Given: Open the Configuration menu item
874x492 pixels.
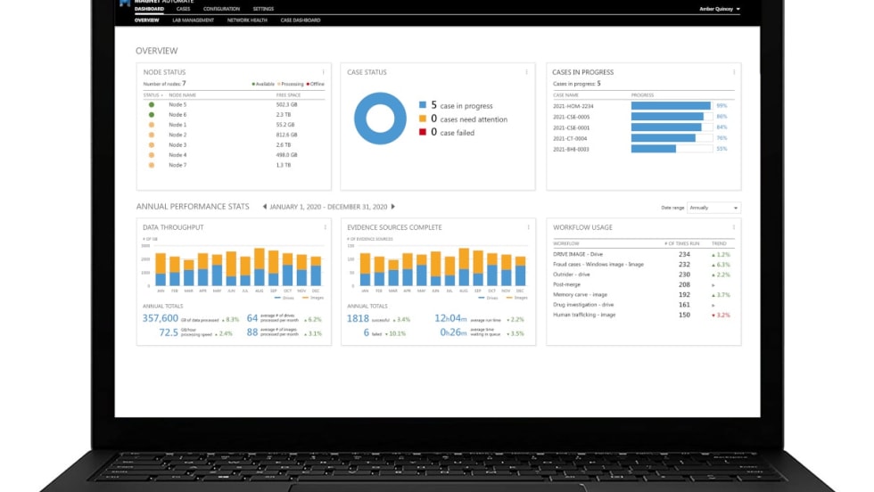Looking at the screenshot, I should click(221, 9).
